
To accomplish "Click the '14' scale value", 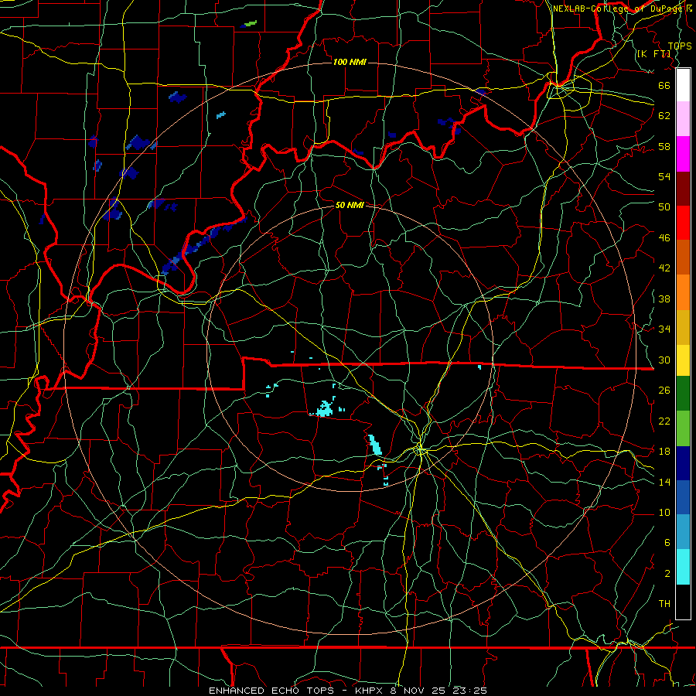I will (x=664, y=482).
